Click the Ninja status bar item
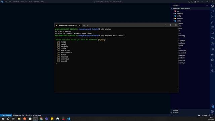This screenshot has width=215, height=121. click(204, 115)
